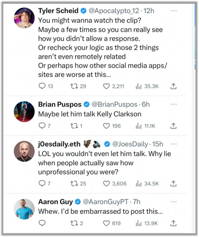Open Tyler Scheid's profile name link
Screen dimensions: 199x237
coord(58,11)
